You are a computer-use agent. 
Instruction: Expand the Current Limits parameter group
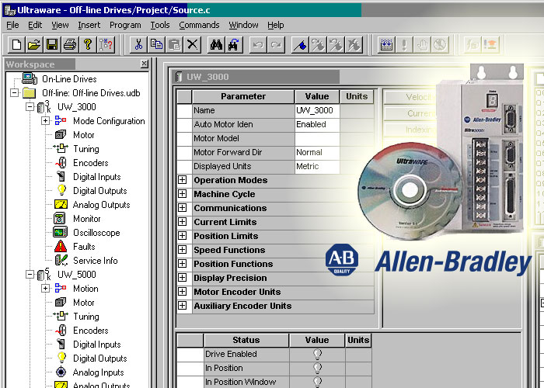pyautogui.click(x=182, y=222)
